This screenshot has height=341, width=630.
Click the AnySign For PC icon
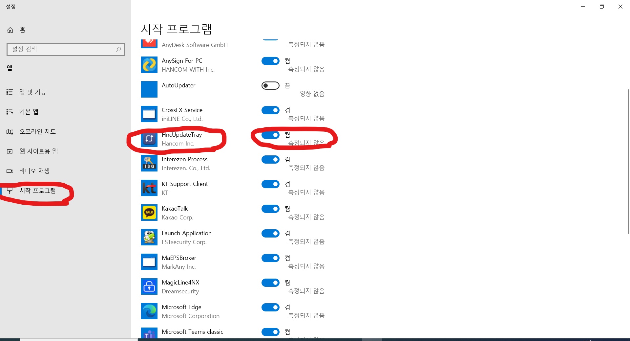coord(149,65)
